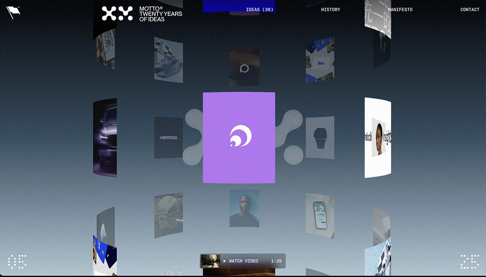The width and height of the screenshot is (486, 277).
Task: Open the dark car image card
Action: (x=105, y=138)
